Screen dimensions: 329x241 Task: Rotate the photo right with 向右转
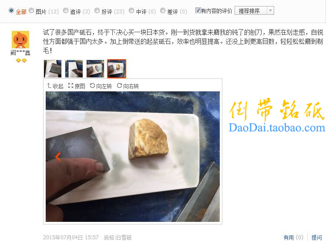128,86
